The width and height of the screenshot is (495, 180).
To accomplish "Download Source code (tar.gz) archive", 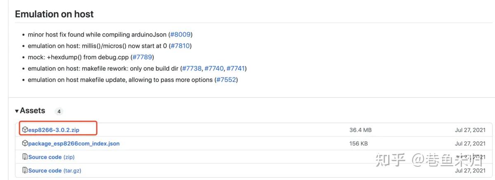I will (57, 171).
